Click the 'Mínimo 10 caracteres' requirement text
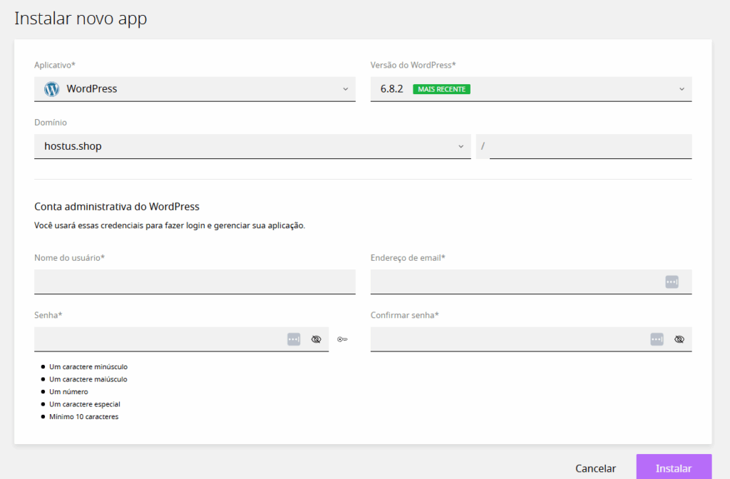This screenshot has height=479, width=730. [x=84, y=416]
